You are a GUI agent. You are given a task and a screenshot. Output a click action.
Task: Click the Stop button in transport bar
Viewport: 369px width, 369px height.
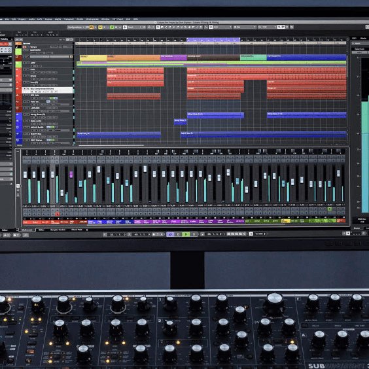click(178, 234)
